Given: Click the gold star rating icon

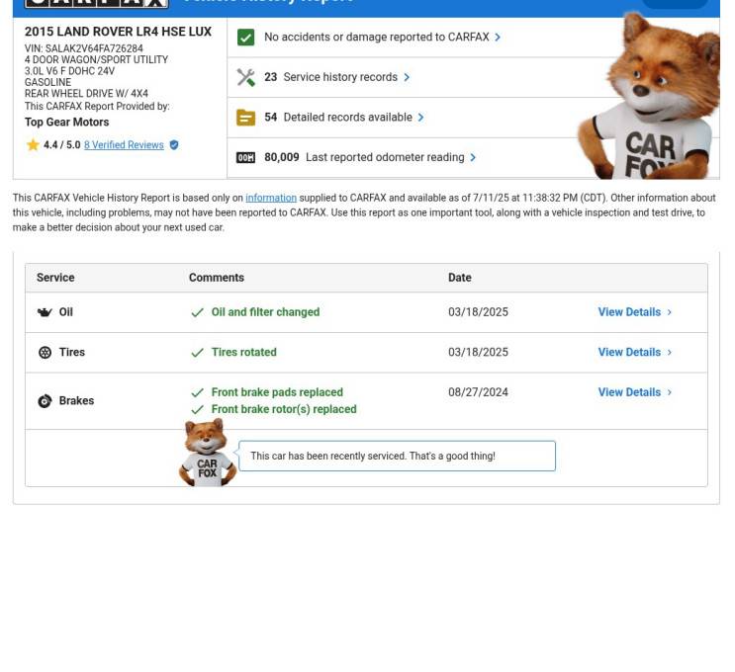Looking at the screenshot, I should pyautogui.click(x=33, y=144).
